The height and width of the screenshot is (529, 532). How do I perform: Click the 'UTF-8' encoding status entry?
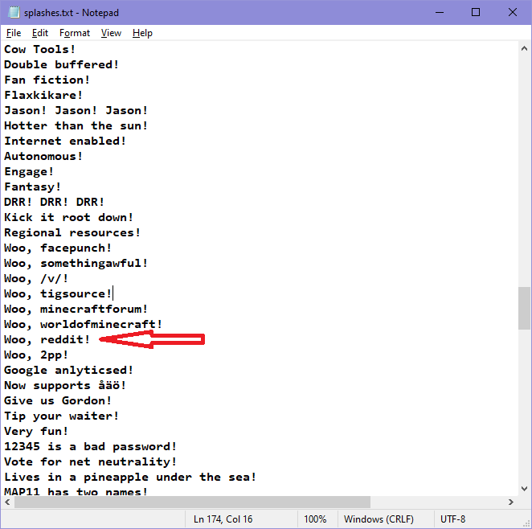tap(452, 519)
